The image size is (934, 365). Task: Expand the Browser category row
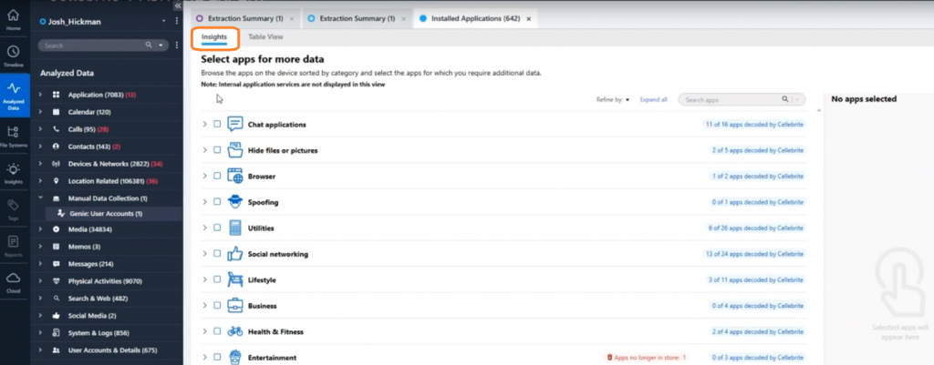(204, 176)
